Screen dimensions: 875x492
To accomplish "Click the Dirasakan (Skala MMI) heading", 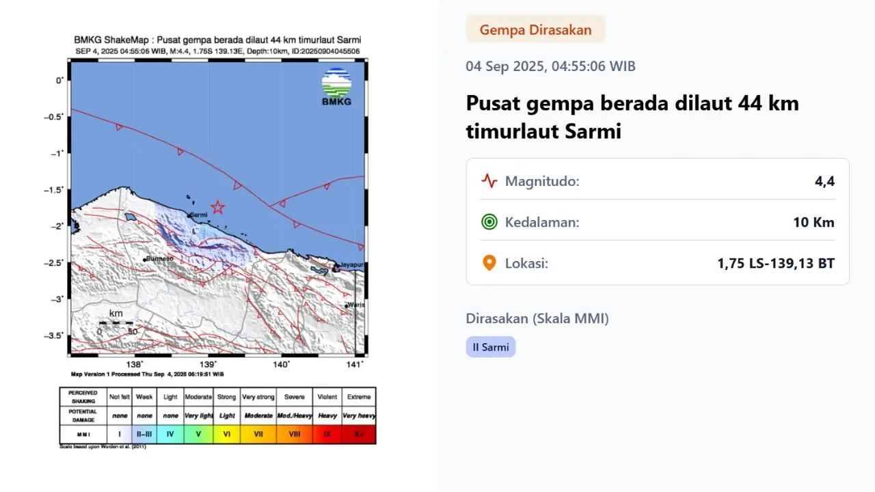I will pyautogui.click(x=537, y=318).
